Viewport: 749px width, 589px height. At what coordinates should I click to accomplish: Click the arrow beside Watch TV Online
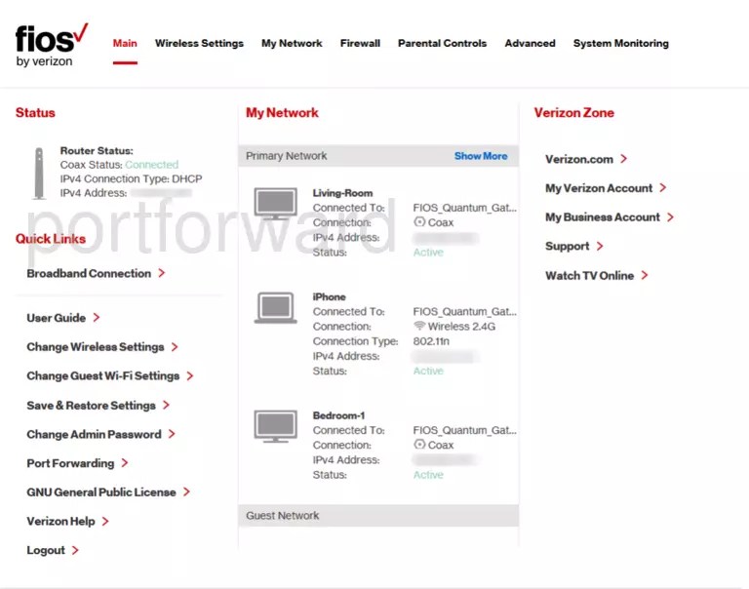click(645, 275)
